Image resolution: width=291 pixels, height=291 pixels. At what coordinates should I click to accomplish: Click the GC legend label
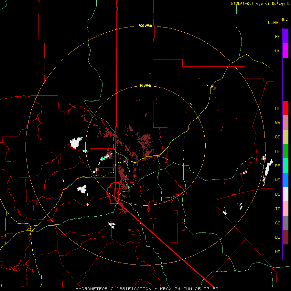pos(277,223)
